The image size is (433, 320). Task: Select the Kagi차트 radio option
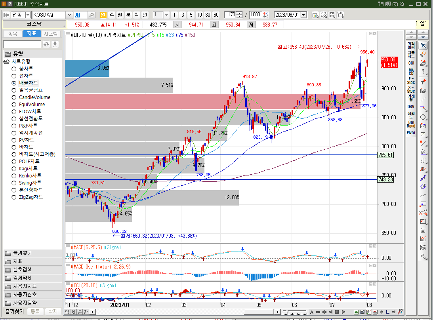click(x=14, y=169)
